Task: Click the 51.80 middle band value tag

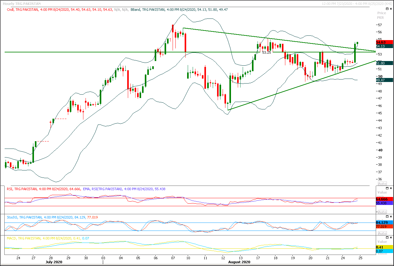Action: [x=384, y=63]
